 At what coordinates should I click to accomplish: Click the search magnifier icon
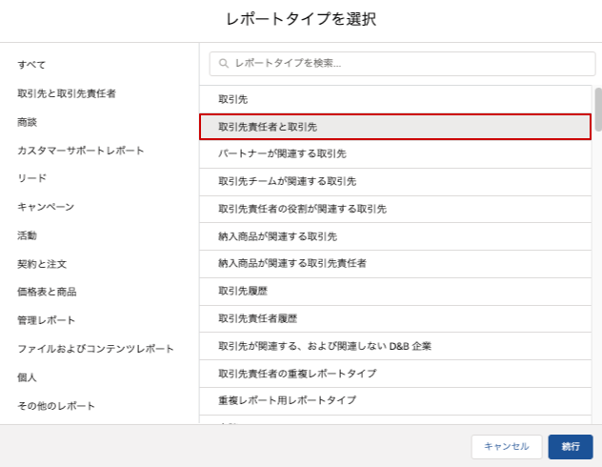(x=224, y=64)
